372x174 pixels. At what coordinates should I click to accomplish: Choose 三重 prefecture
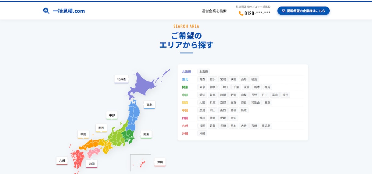[267, 102]
